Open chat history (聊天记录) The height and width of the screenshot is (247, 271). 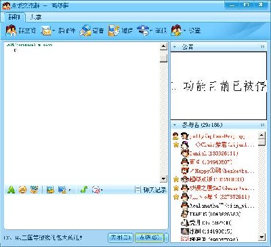coord(151,189)
